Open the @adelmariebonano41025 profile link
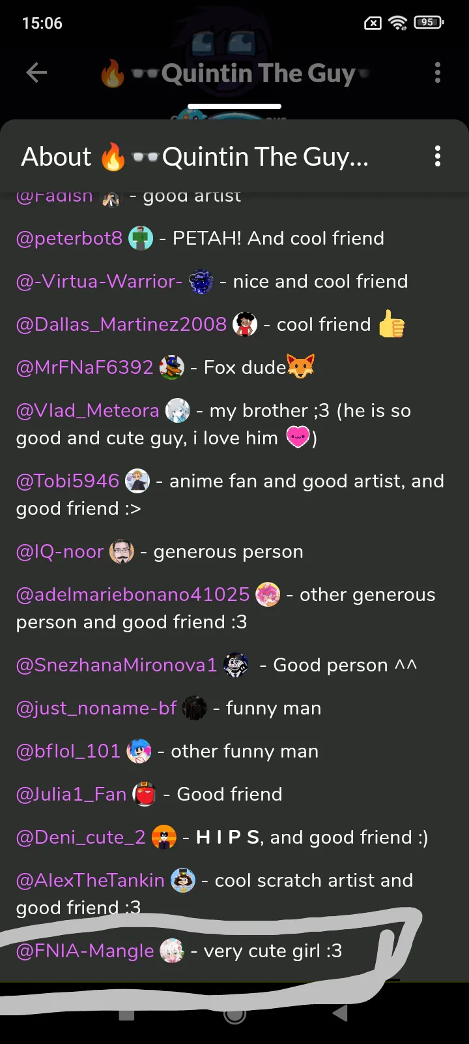Viewport: 469px width, 1044px height. (x=133, y=594)
